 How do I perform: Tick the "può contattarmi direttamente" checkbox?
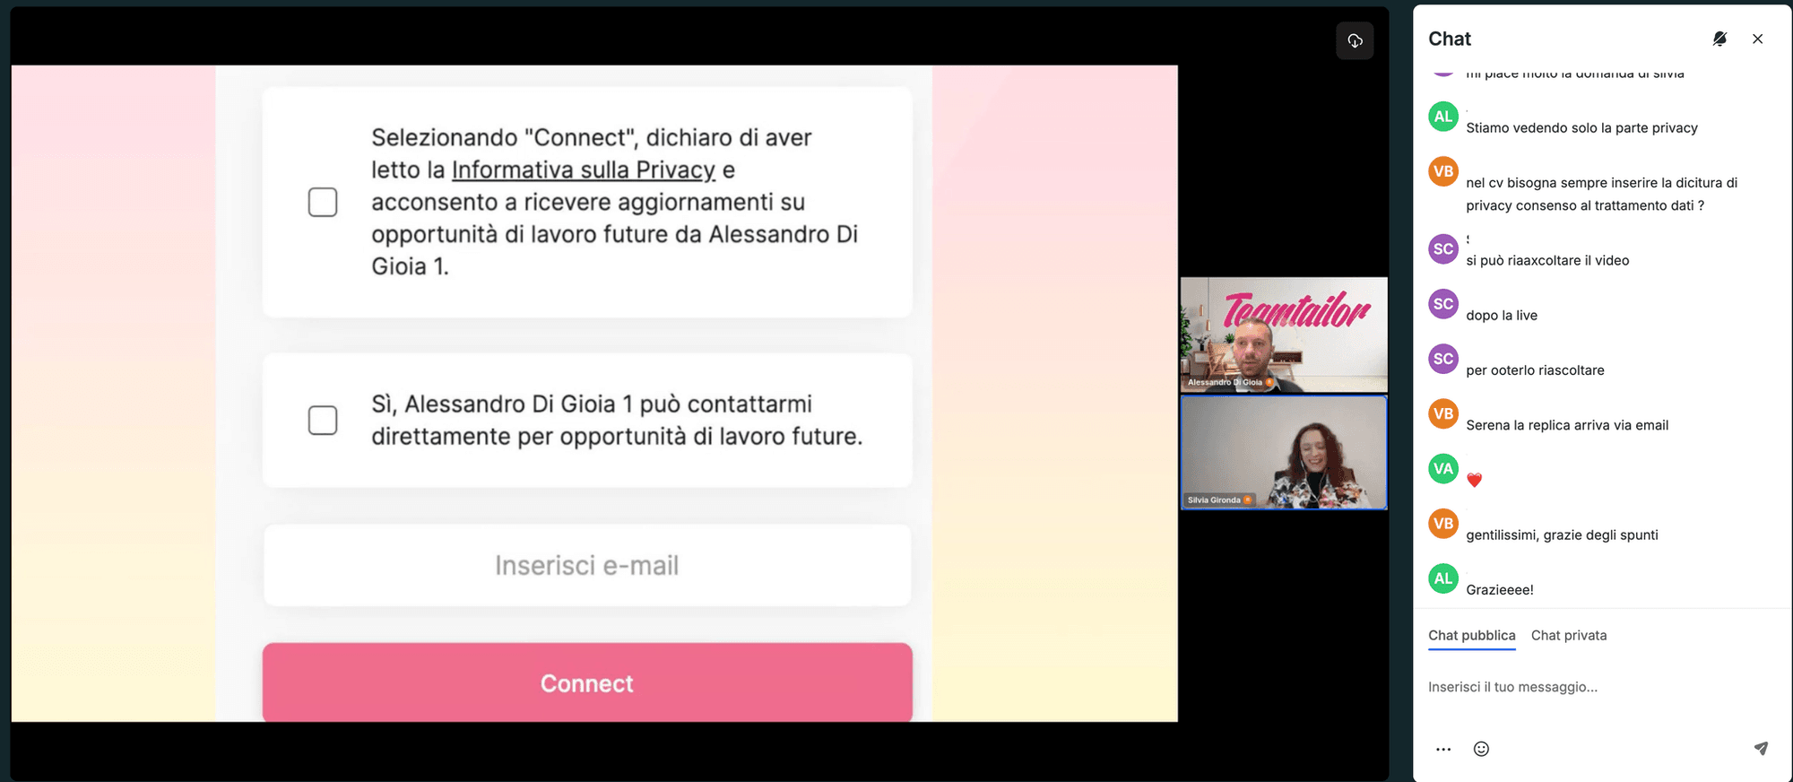click(x=323, y=420)
